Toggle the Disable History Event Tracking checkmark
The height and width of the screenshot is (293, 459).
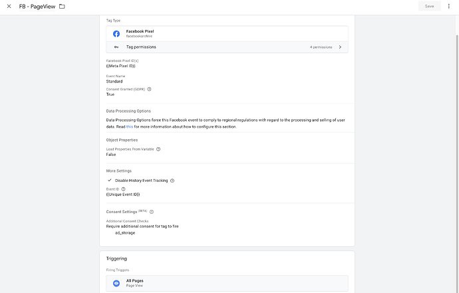110,180
